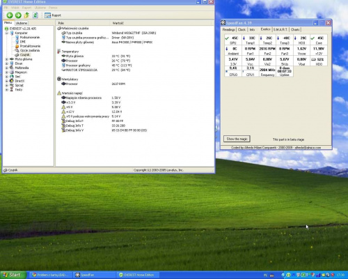348x279 pixels.
Task: Click the Sprzęt hardware icon in tree
Action: pyautogui.click(x=12, y=85)
